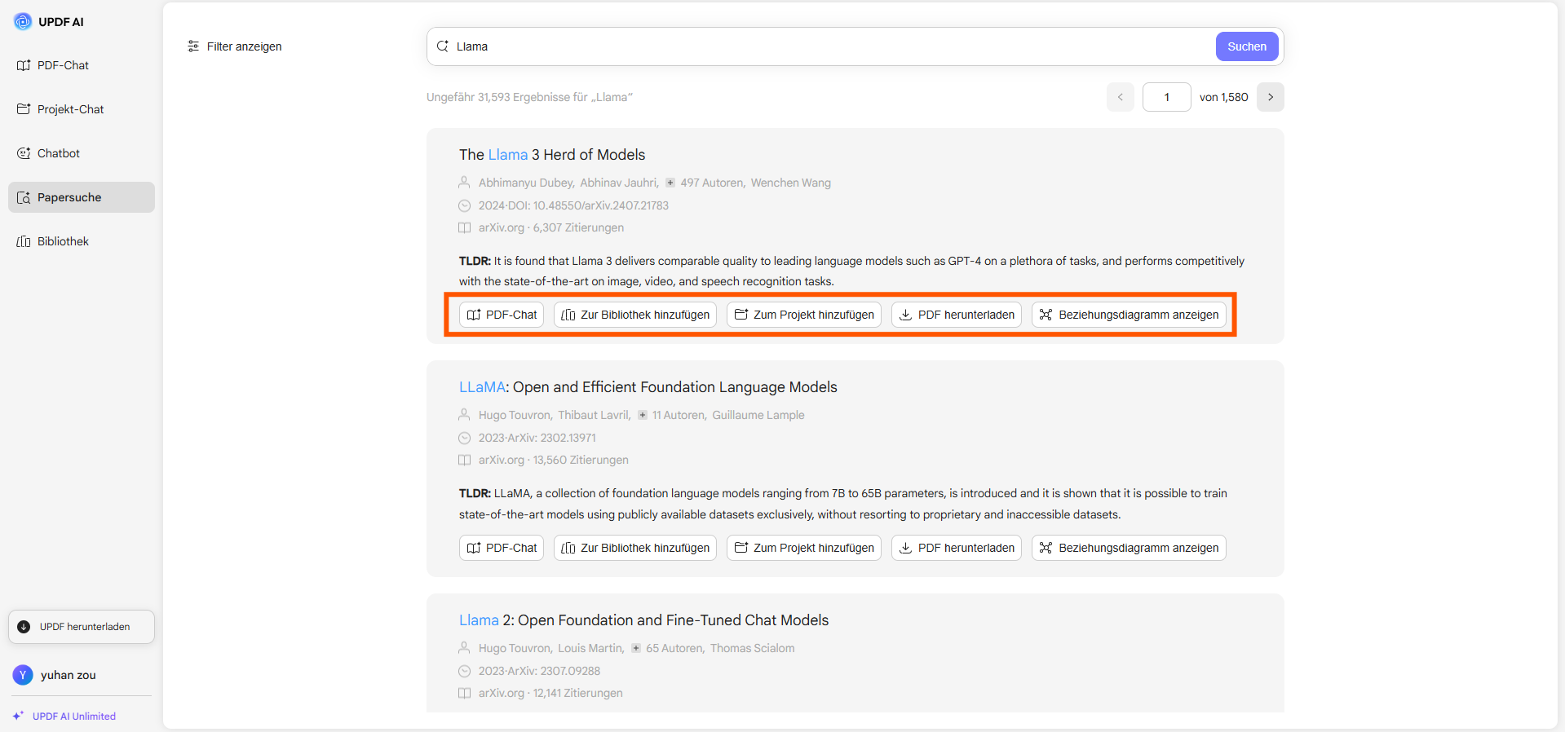This screenshot has width=1565, height=732.
Task: Click author Abhinav Jauhri
Action: tap(619, 183)
